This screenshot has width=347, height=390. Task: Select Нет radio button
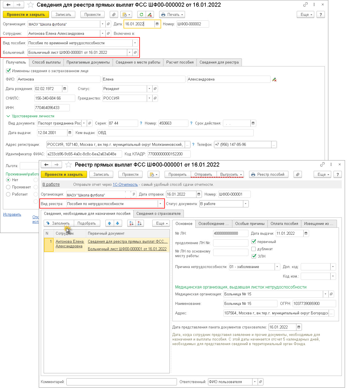[x=8, y=180]
